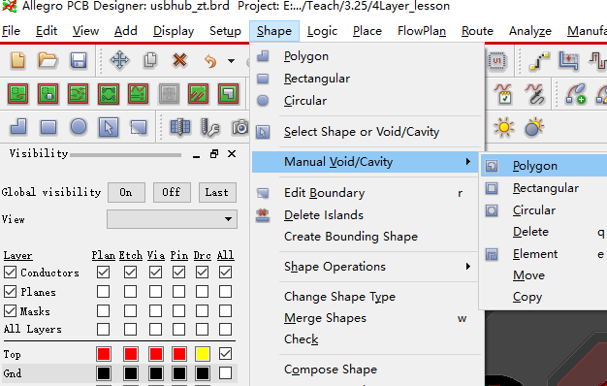Click the yellow sun icon in toolbar
The width and height of the screenshot is (607, 386).
[x=503, y=127]
